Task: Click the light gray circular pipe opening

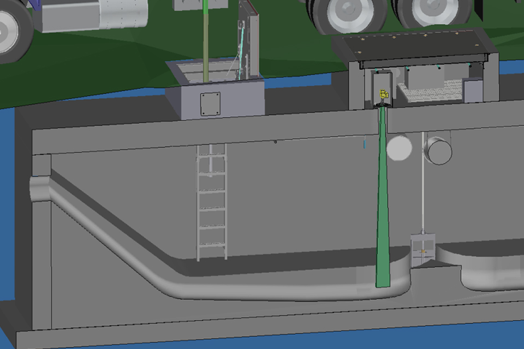Action: pos(400,148)
